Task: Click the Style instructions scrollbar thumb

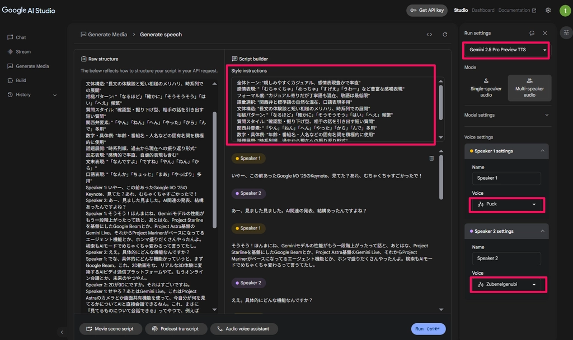Action: pos(441,102)
